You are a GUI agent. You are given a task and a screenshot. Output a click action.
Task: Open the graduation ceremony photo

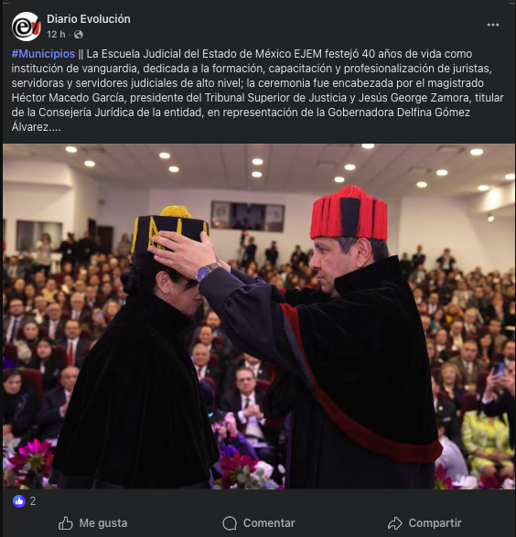(x=259, y=317)
